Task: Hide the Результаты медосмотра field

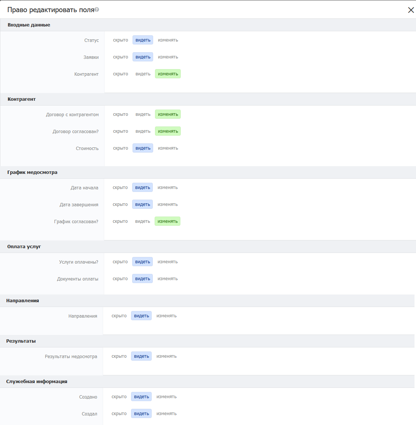Action: coord(119,356)
